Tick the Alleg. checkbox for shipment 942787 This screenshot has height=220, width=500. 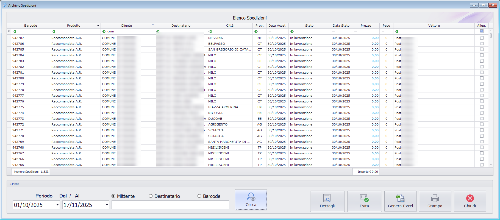[482, 38]
